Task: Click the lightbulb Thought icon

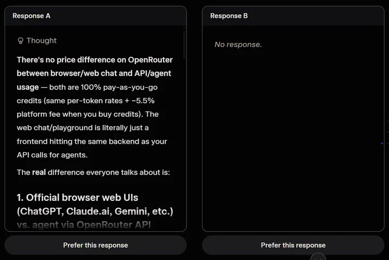Action: 21,41
